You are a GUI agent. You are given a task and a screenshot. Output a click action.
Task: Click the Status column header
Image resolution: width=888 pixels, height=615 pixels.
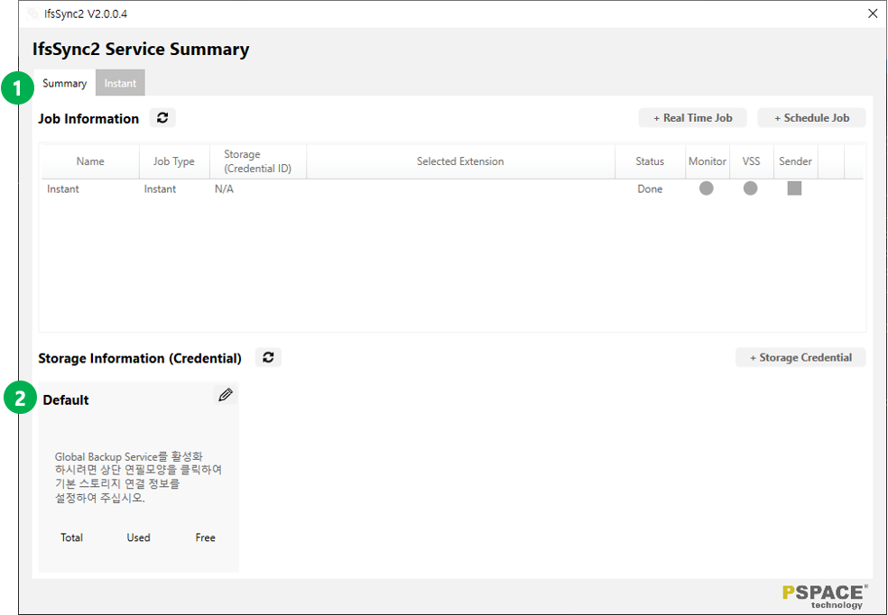coord(650,161)
